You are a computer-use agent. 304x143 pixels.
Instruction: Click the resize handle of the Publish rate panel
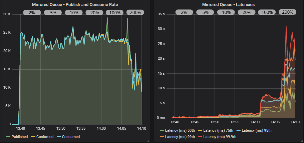[147, 141]
